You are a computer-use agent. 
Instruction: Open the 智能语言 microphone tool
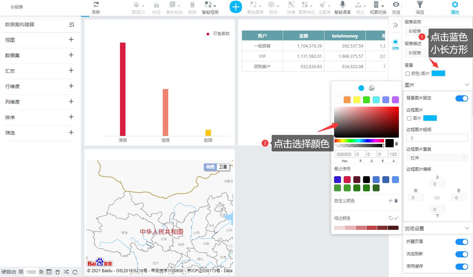click(342, 4)
